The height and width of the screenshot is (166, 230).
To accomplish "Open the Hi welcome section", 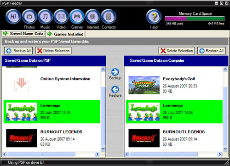I will (x=13, y=17).
